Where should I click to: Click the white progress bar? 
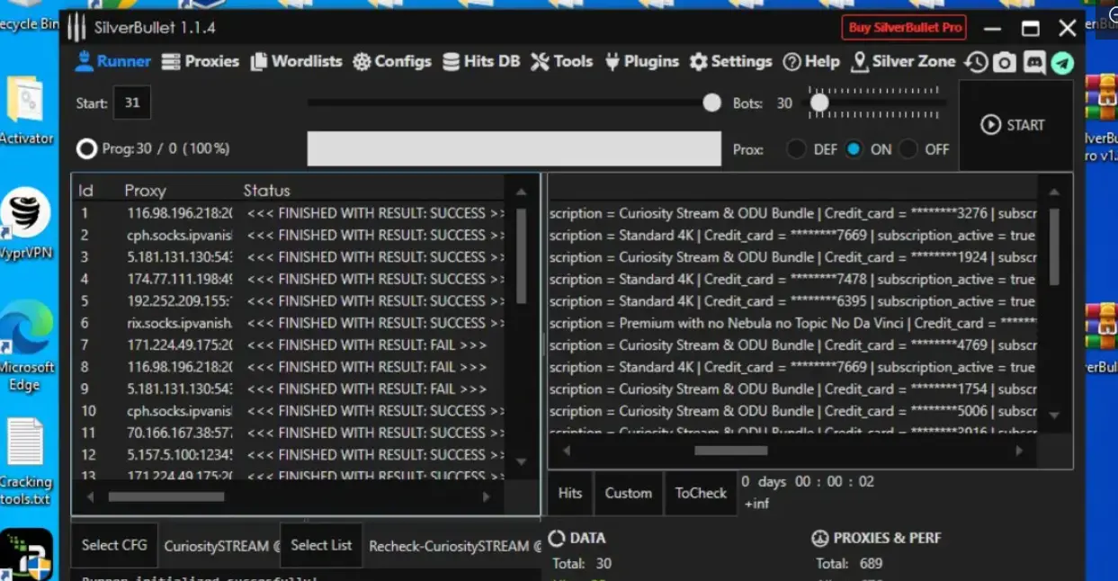514,149
